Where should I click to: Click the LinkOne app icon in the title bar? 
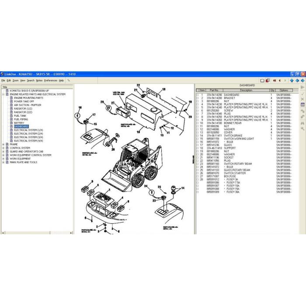[2, 74]
